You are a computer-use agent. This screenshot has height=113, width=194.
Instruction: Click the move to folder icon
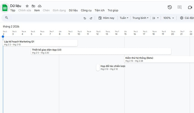point(33,6)
